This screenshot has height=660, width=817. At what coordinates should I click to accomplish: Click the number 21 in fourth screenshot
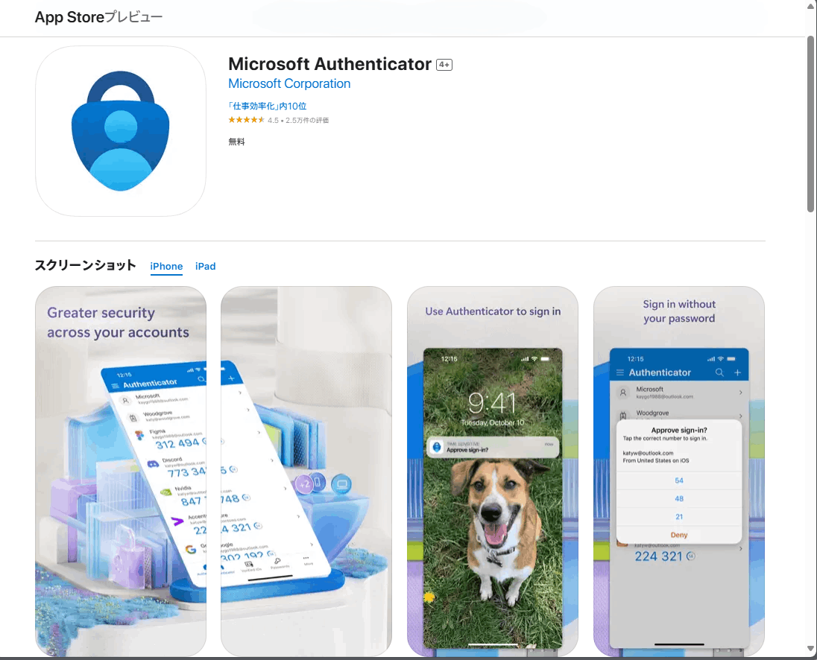[679, 517]
